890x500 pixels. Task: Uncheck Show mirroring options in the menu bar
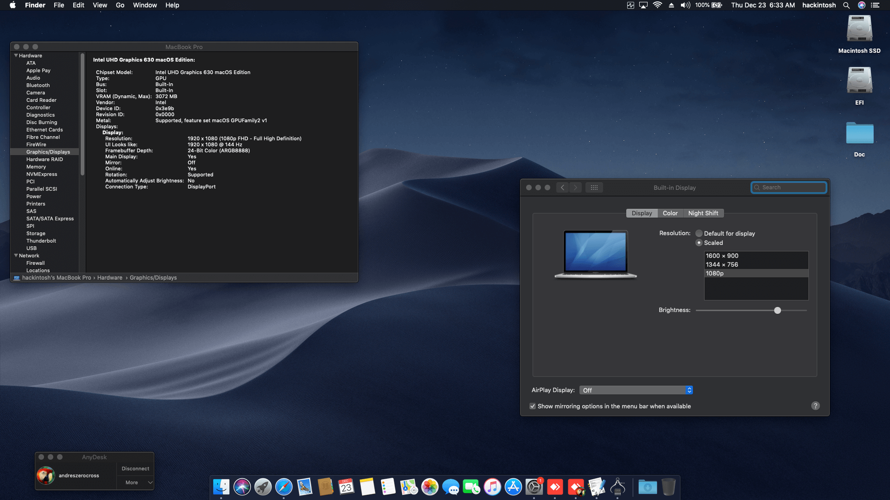(x=533, y=406)
